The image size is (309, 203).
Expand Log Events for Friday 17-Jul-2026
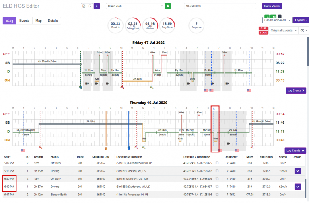pyautogui.click(x=296, y=90)
